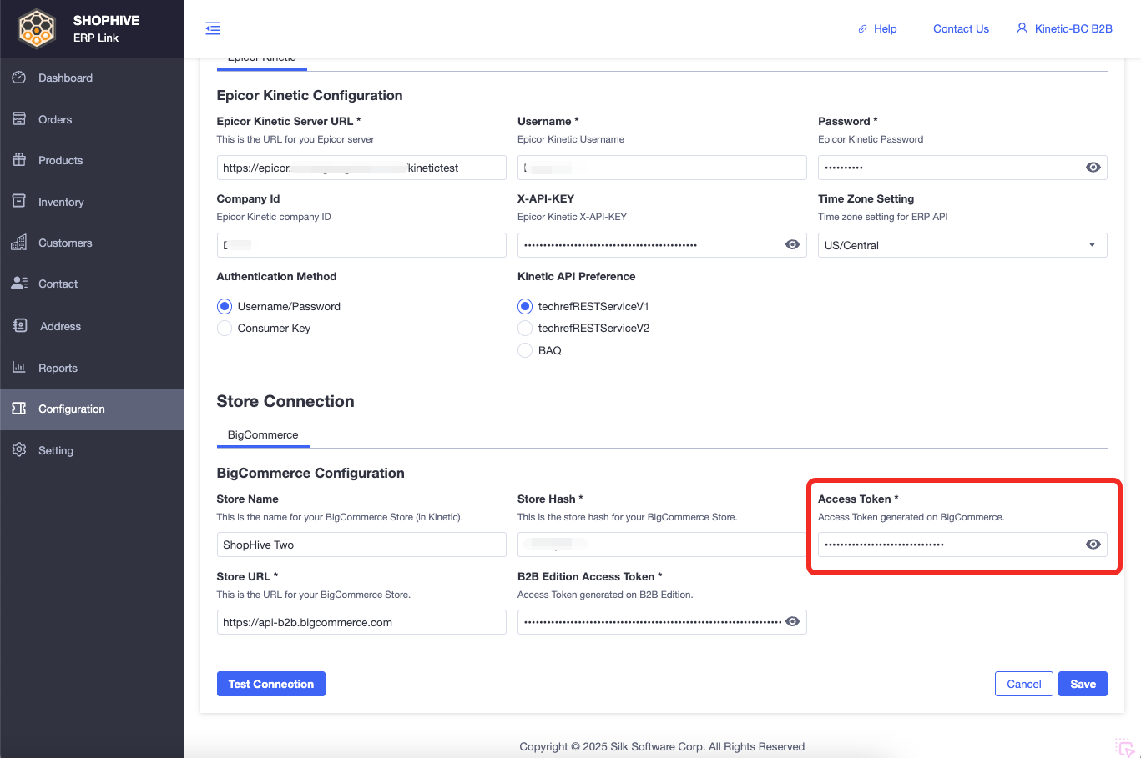Click the Customers building icon
This screenshot has width=1141, height=758.
(x=19, y=243)
